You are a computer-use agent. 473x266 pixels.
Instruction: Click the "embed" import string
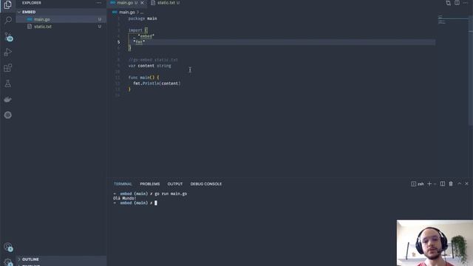pos(146,36)
